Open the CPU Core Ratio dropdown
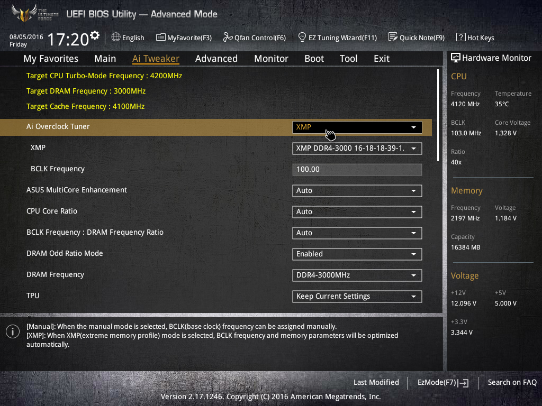 tap(357, 211)
